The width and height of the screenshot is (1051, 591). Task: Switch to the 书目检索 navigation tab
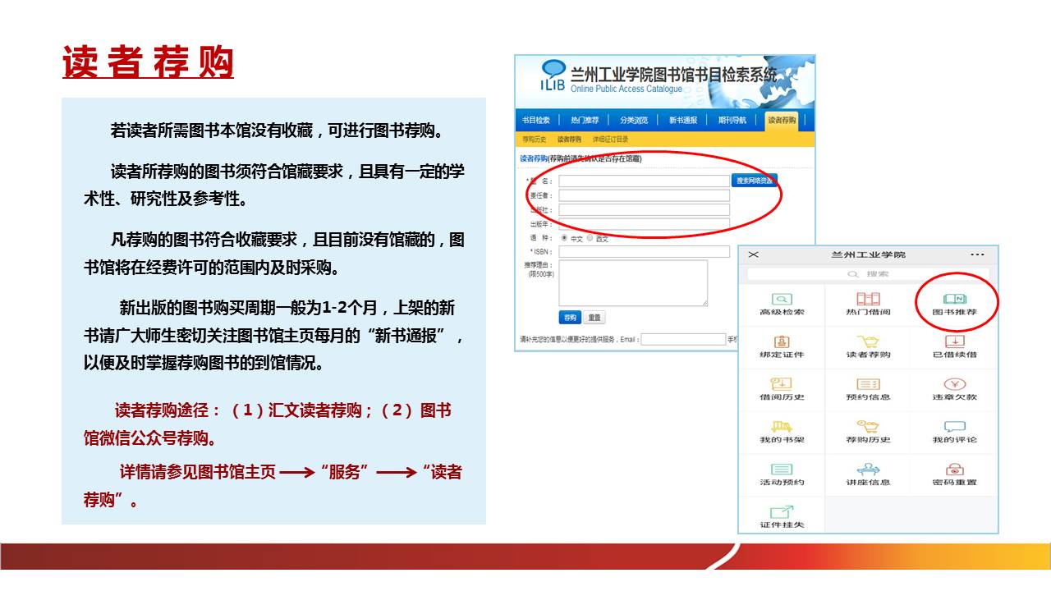(535, 120)
